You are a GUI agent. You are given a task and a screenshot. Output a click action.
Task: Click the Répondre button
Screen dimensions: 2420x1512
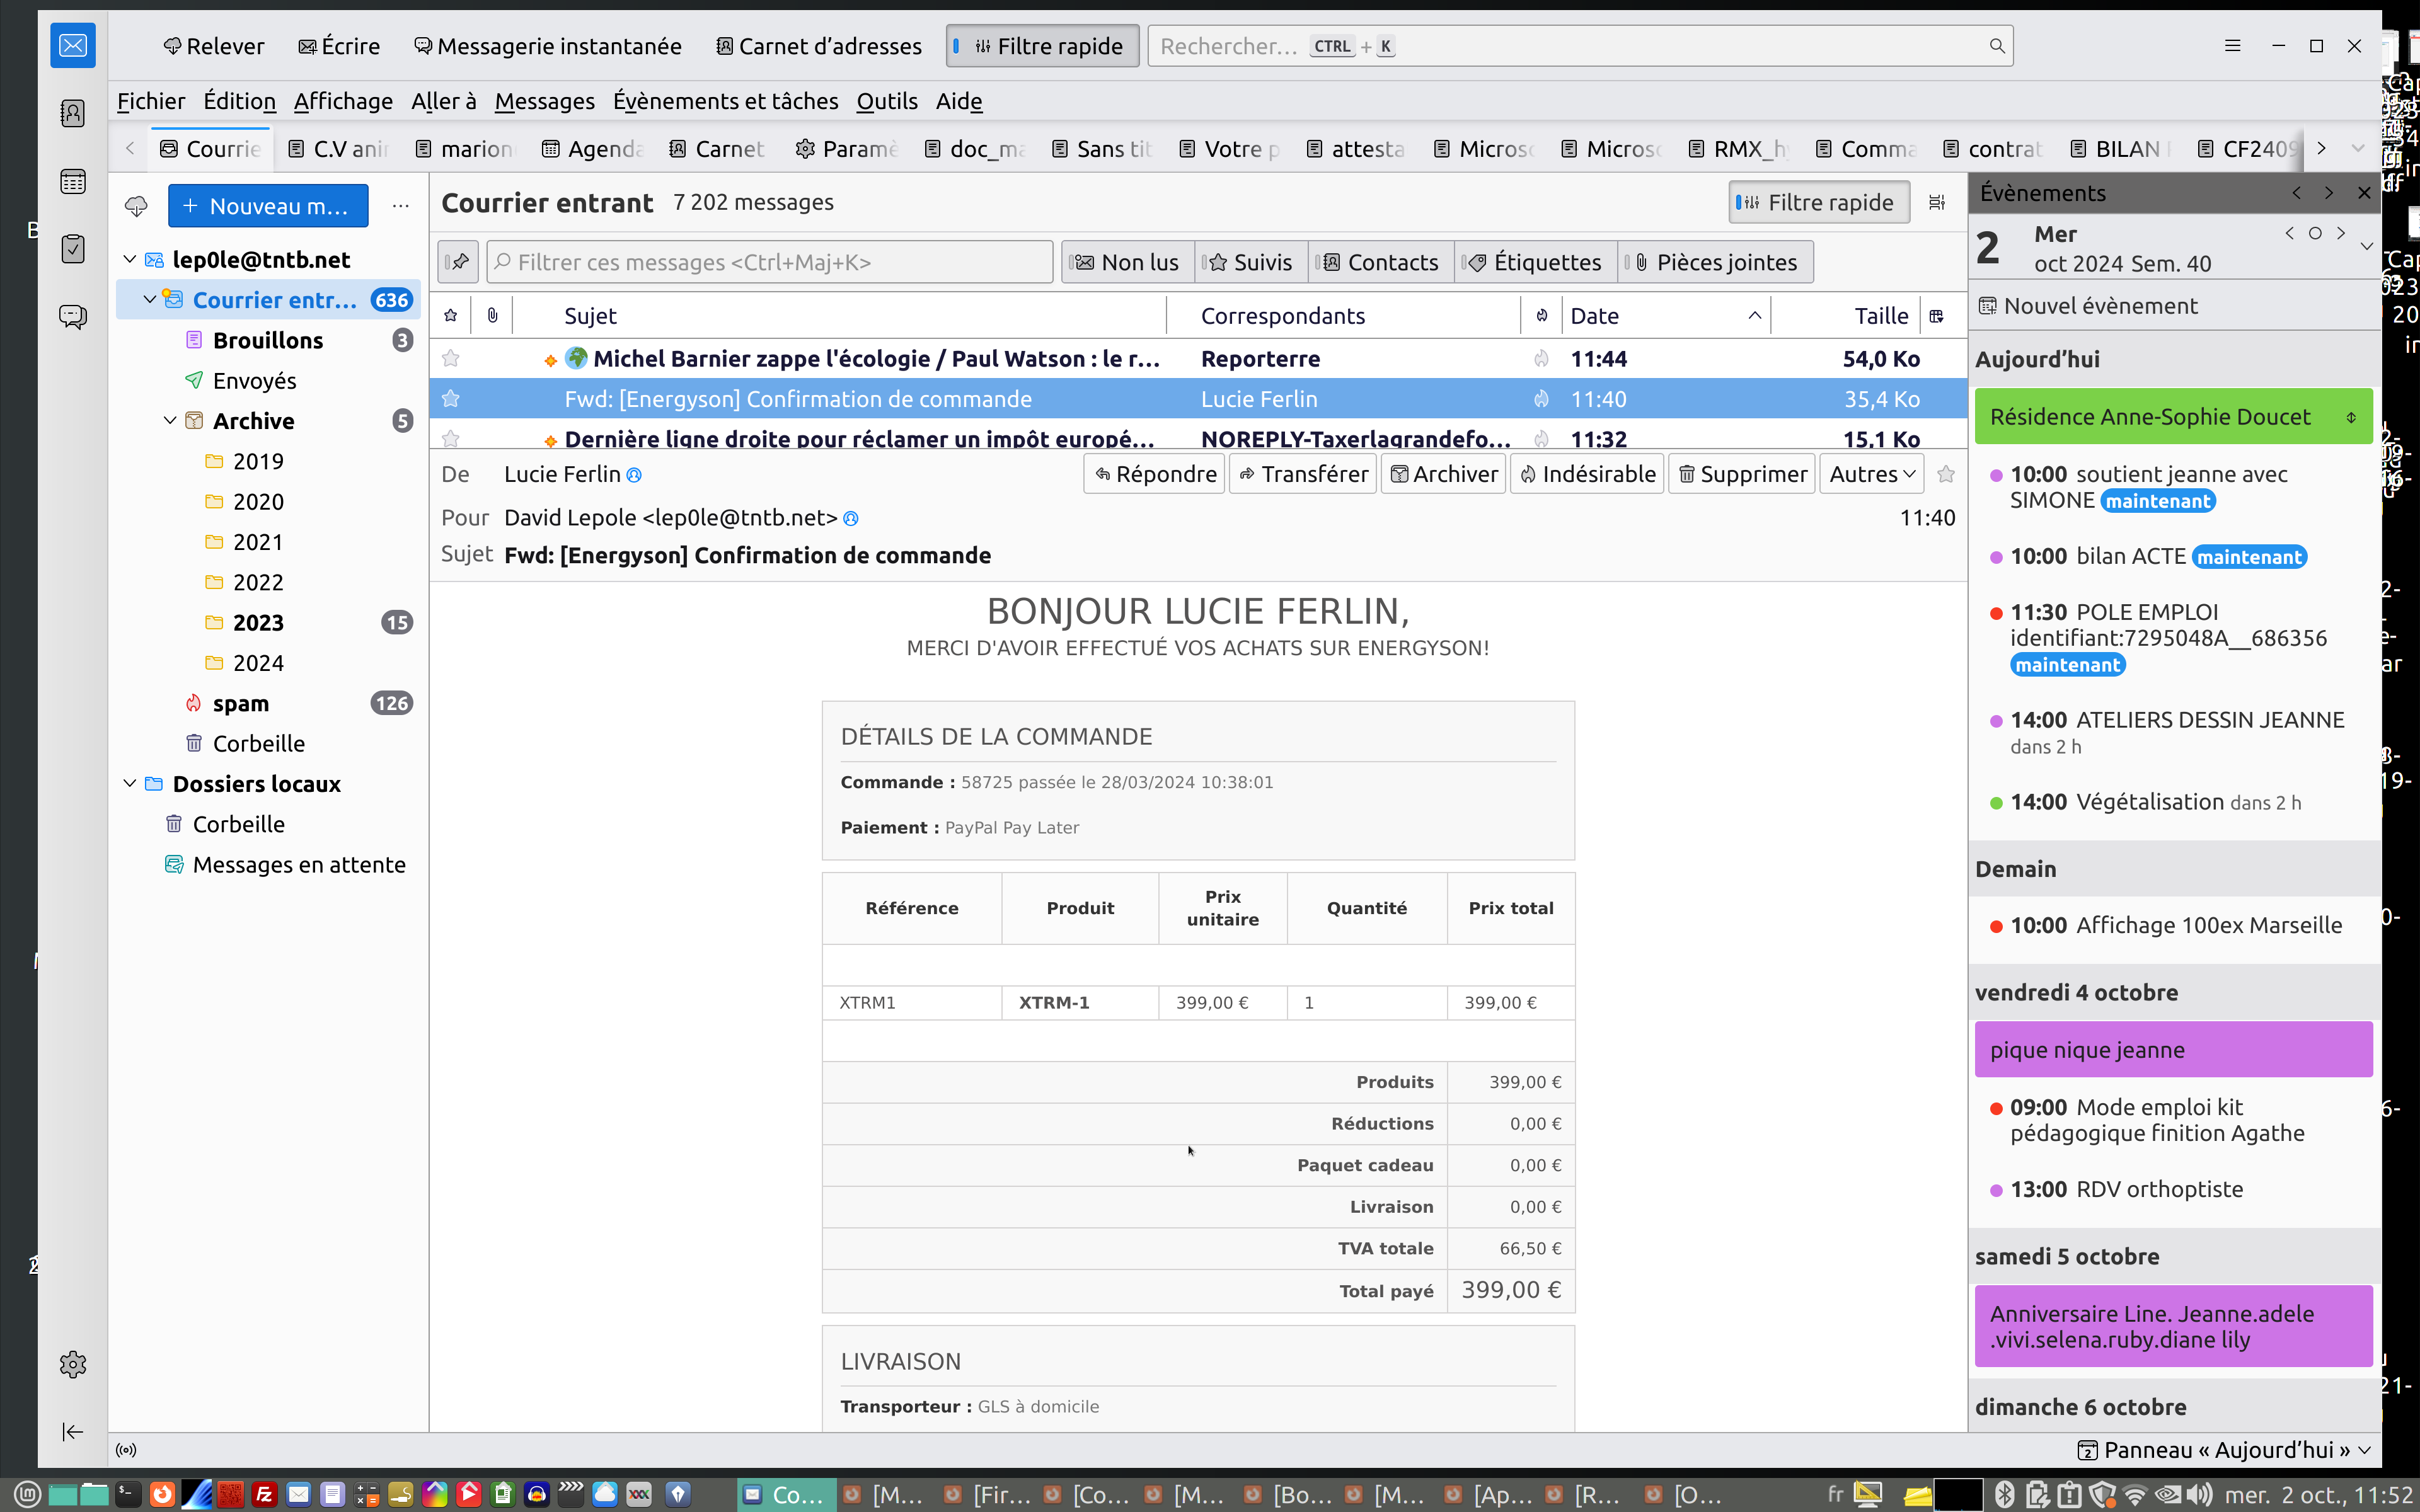coord(1154,474)
